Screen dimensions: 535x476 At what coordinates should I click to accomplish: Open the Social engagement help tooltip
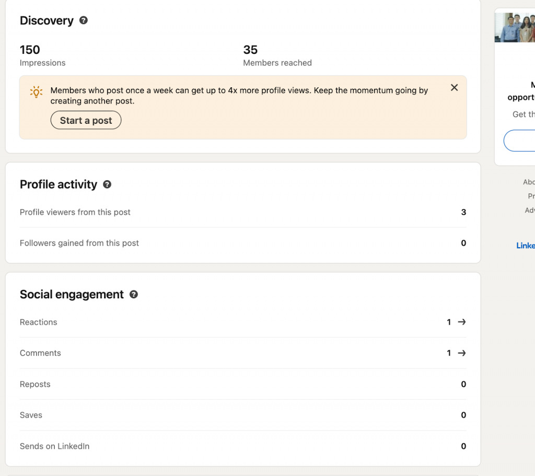pyautogui.click(x=134, y=294)
